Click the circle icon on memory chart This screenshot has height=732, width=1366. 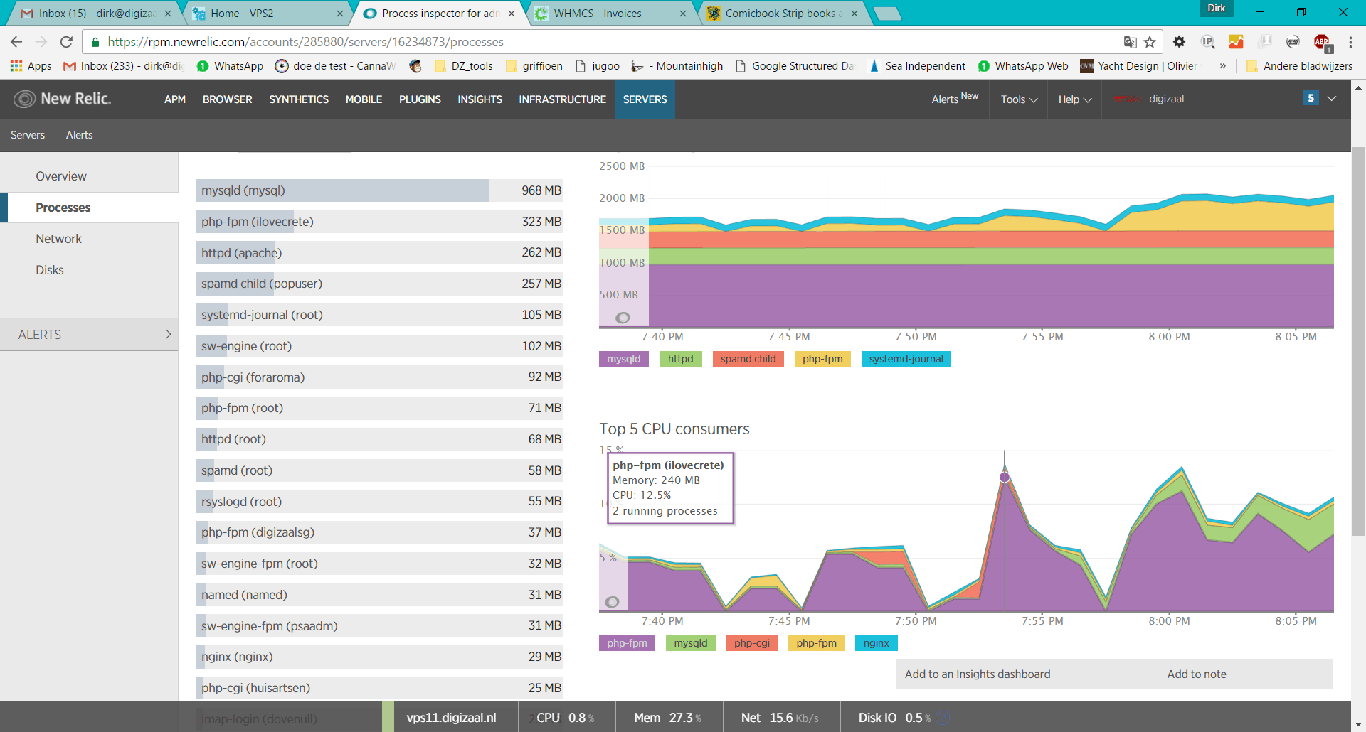pyautogui.click(x=623, y=318)
